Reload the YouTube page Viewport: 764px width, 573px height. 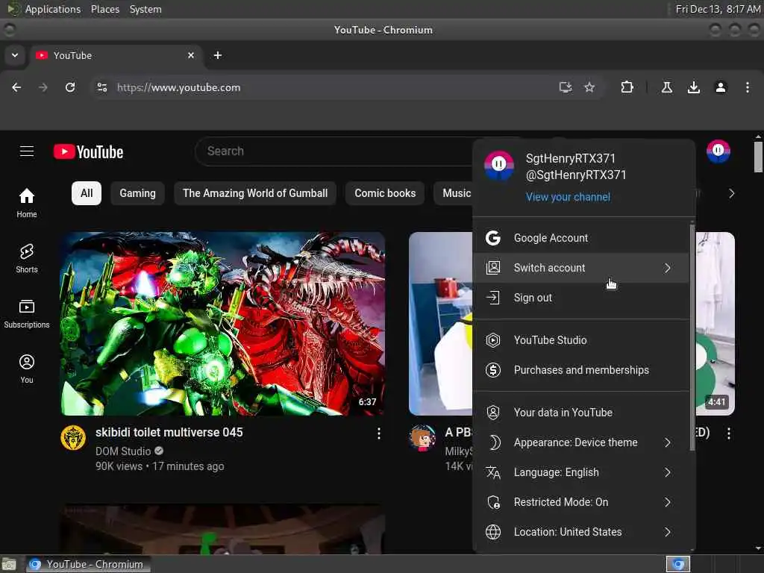coord(70,87)
